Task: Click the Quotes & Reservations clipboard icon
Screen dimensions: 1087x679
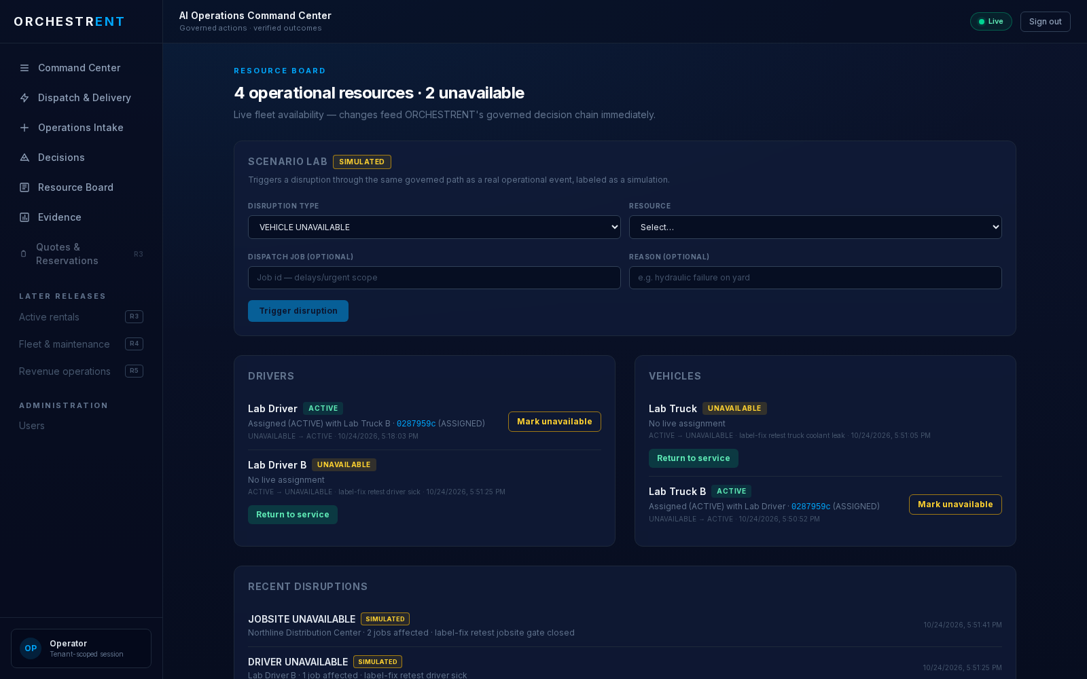Action: [x=24, y=254]
